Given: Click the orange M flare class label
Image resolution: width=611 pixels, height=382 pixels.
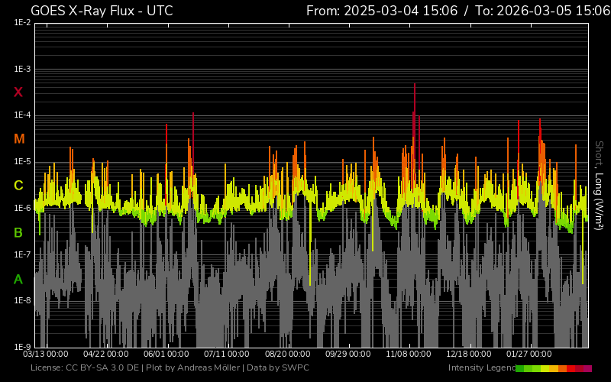Looking at the screenshot, I should coord(19,139).
